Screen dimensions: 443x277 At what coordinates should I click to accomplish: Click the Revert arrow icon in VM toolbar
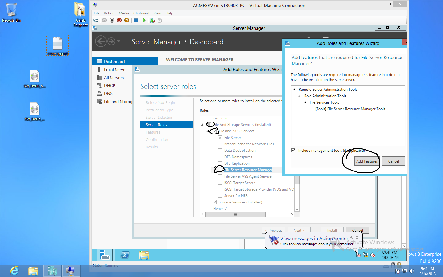(160, 20)
